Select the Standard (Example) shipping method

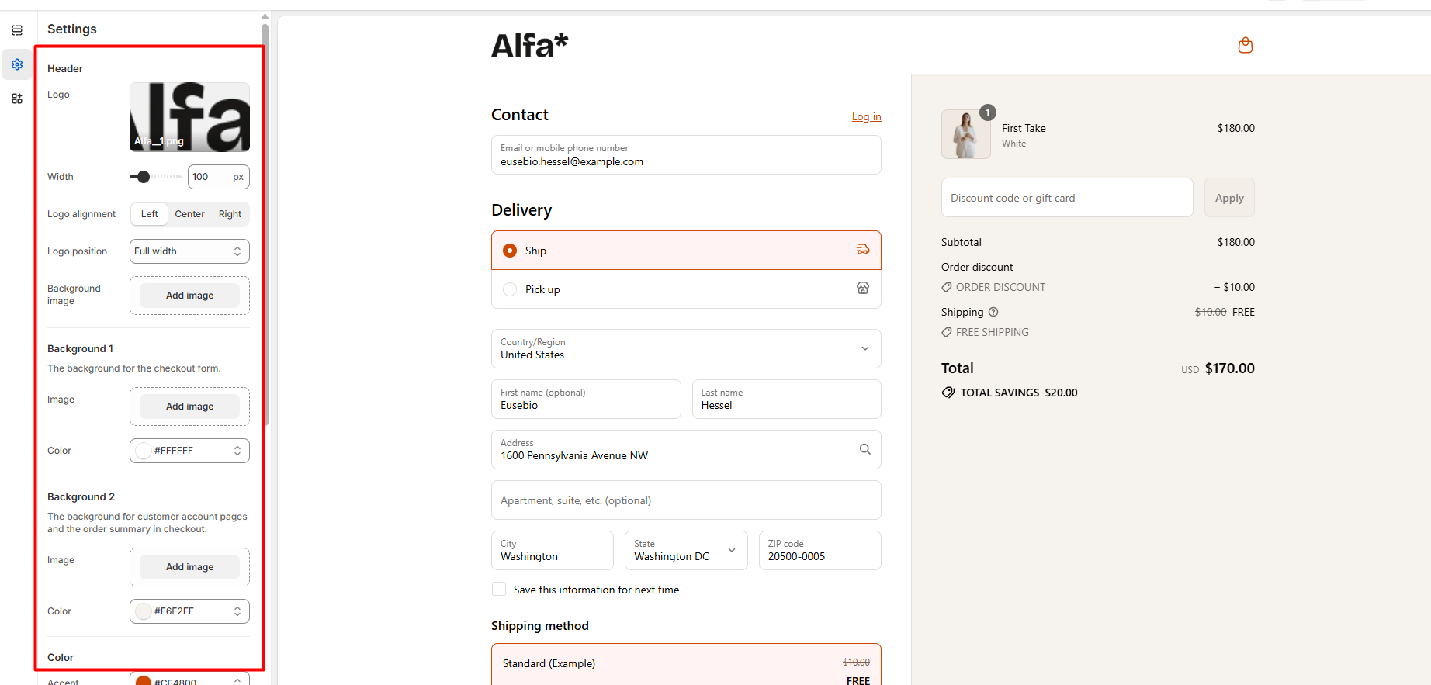pyautogui.click(x=686, y=665)
